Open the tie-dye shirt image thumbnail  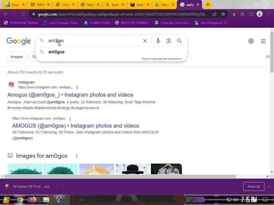pos(166,169)
